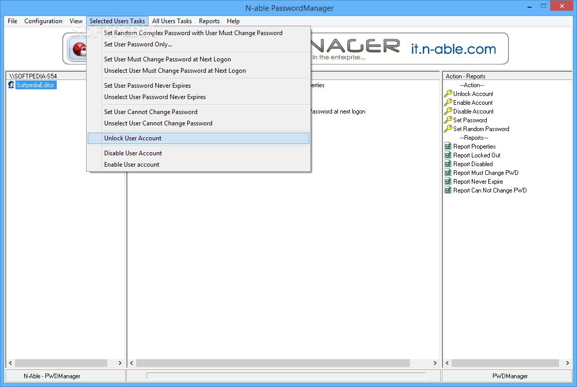Run Report Disabled

coord(473,164)
